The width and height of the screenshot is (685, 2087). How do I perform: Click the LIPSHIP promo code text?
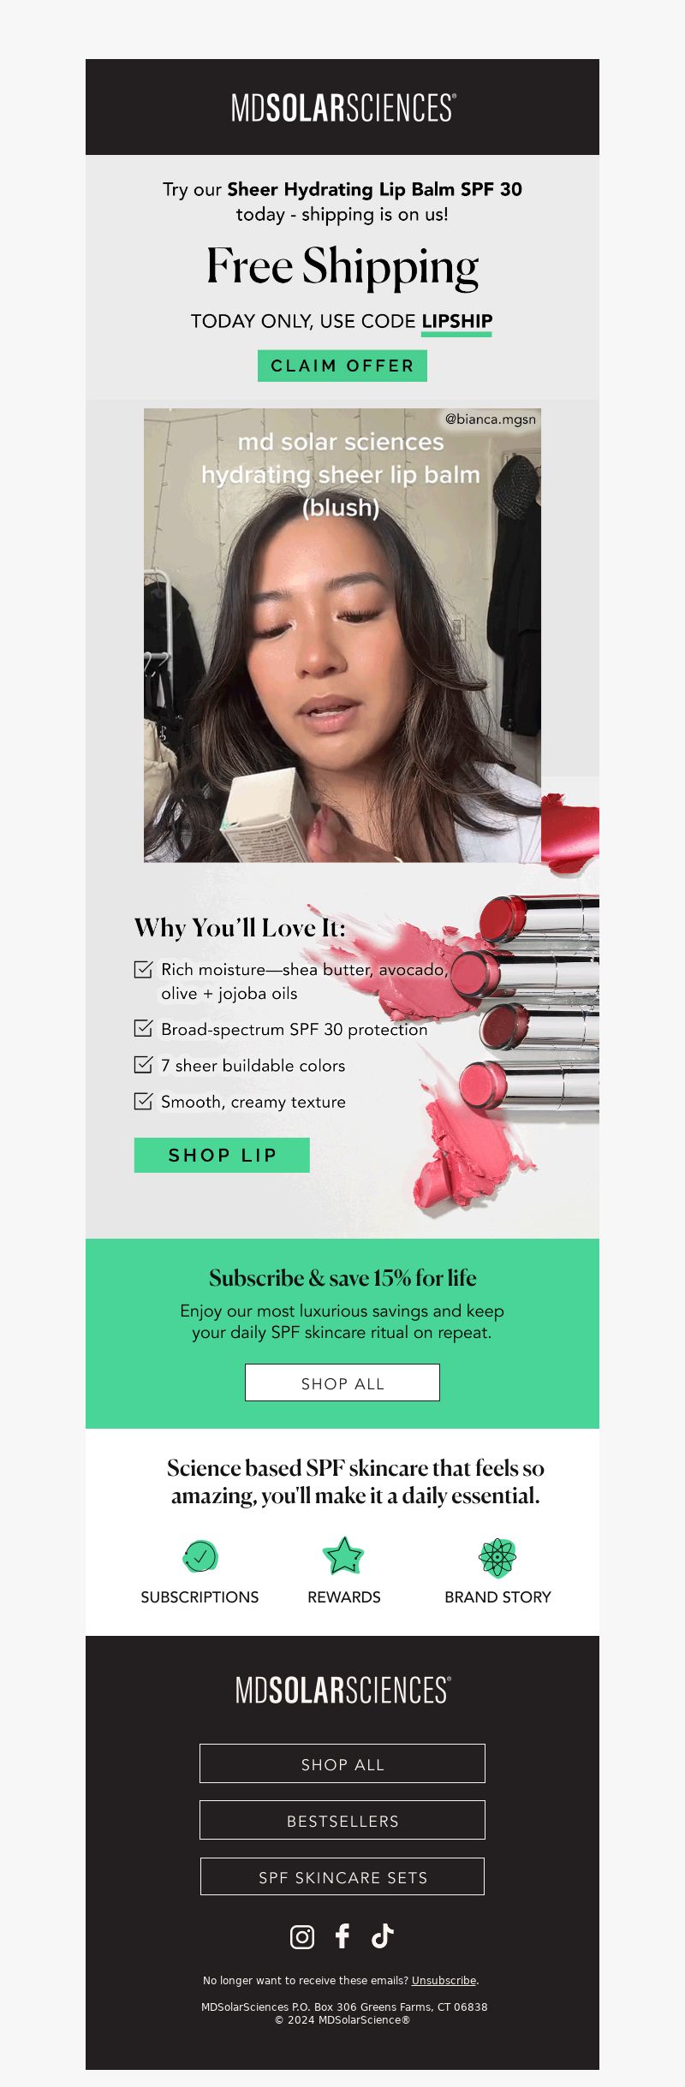tap(457, 321)
